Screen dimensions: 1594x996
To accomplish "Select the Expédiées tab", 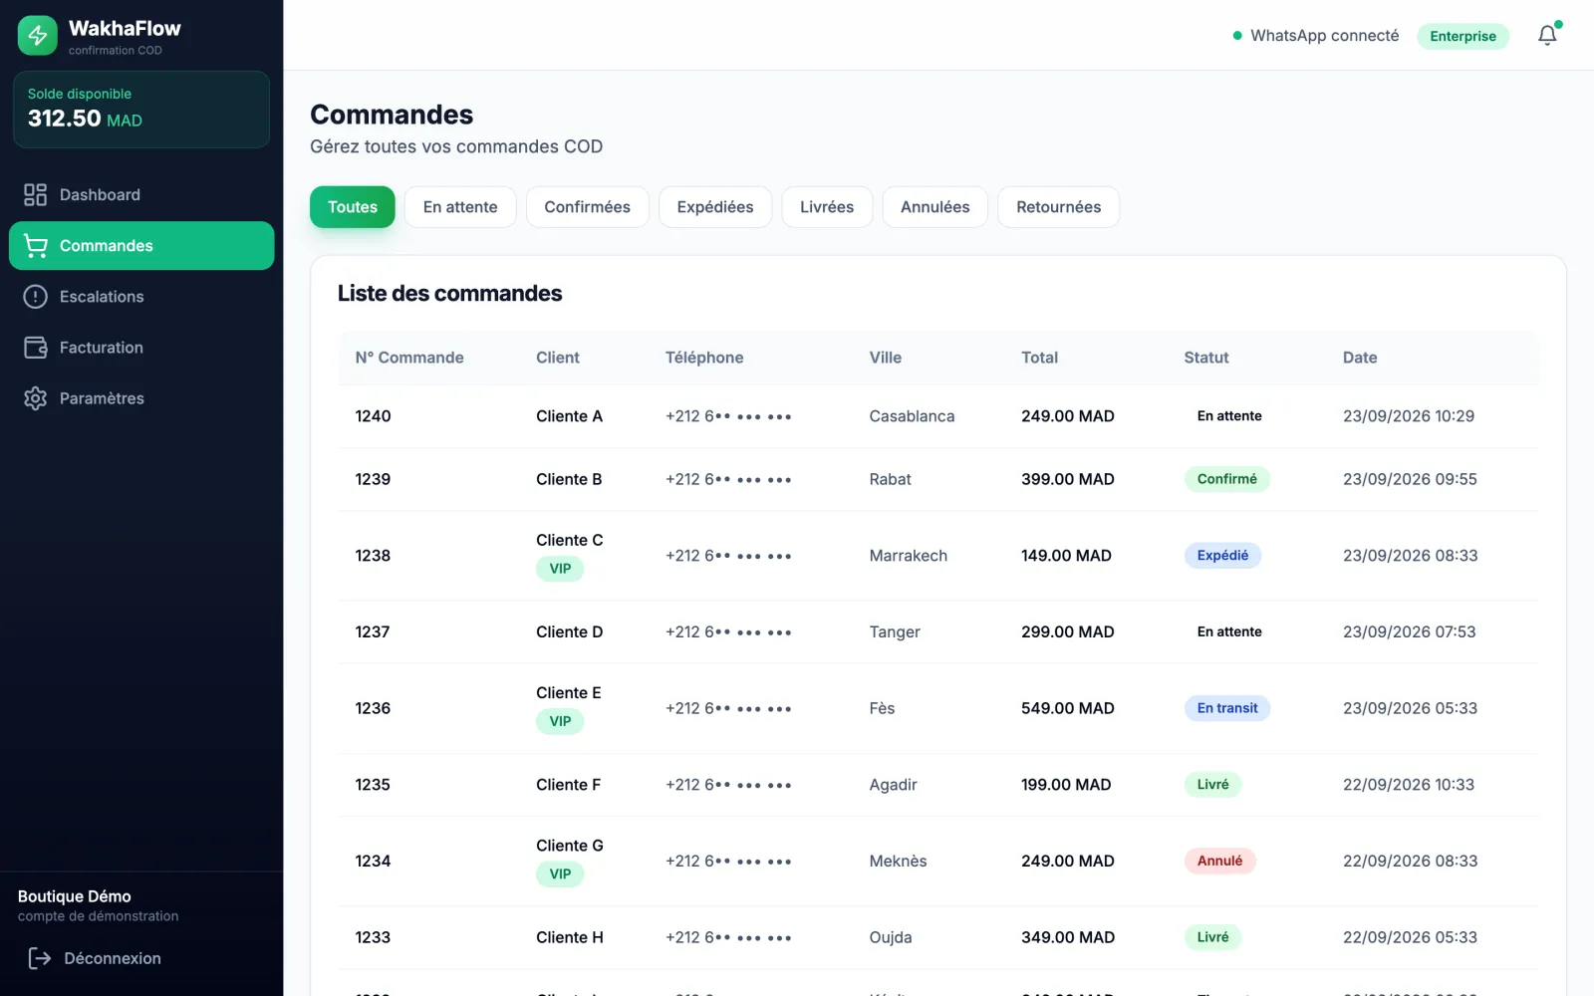I will 715,207.
